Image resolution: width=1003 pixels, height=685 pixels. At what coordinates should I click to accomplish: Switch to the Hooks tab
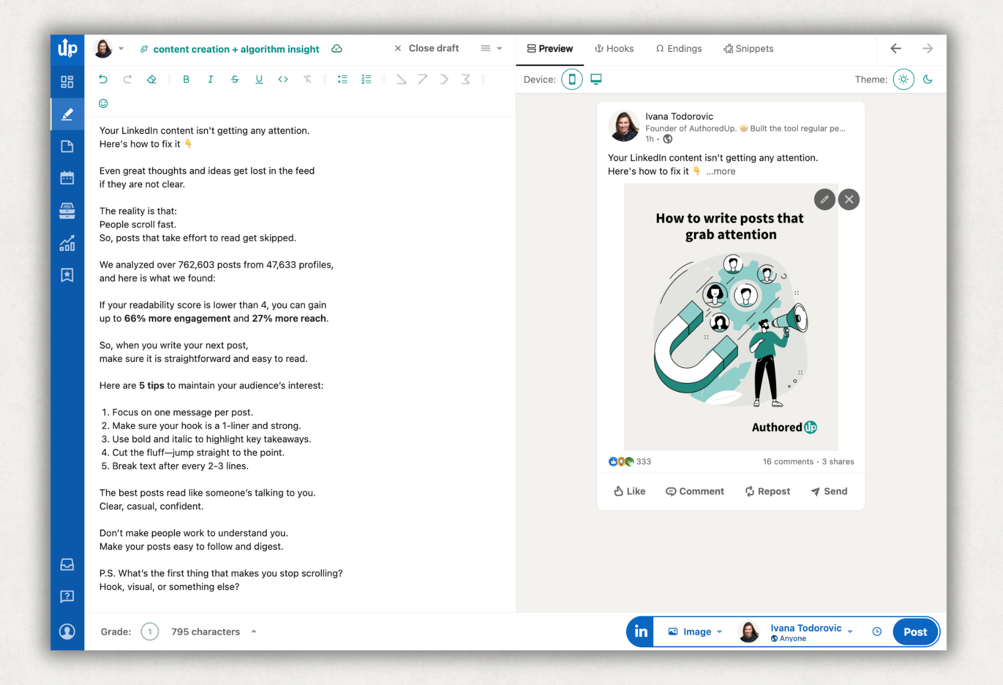(614, 48)
